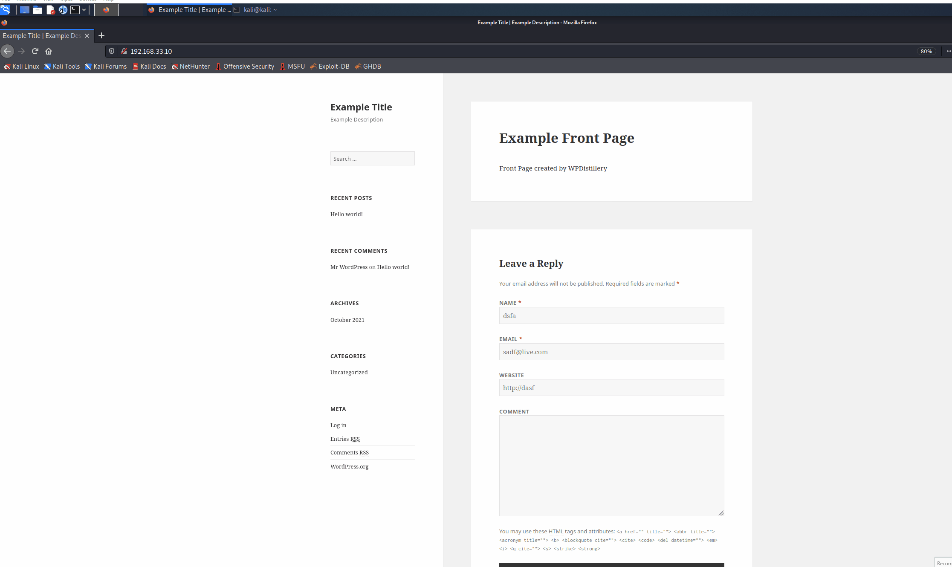Viewport: 952px width, 567px height.
Task: Open the Exploit-DB bookmark
Action: click(x=330, y=67)
